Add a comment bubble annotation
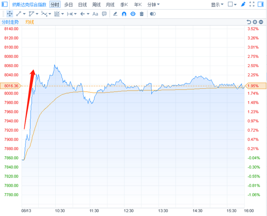This screenshot has width=267, height=216. tap(104, 14)
